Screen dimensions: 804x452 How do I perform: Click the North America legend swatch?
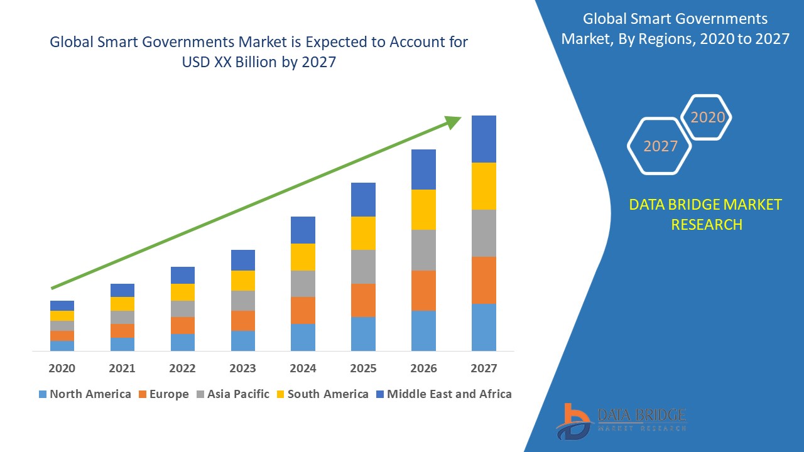click(x=43, y=394)
